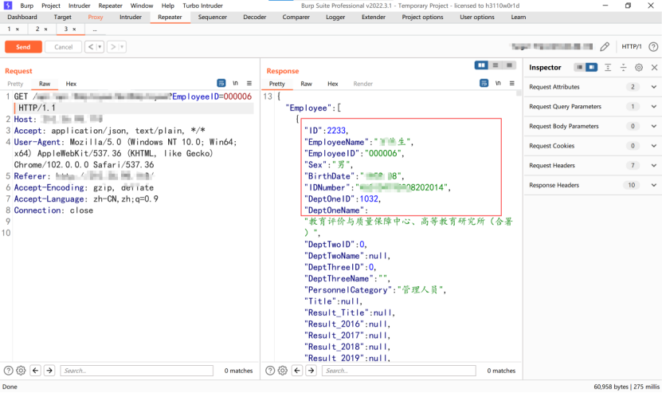The height and width of the screenshot is (393, 662).
Task: Show non-printable chars in Response
Action: click(498, 83)
